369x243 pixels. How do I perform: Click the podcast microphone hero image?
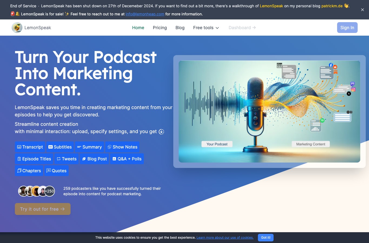pos(269,112)
